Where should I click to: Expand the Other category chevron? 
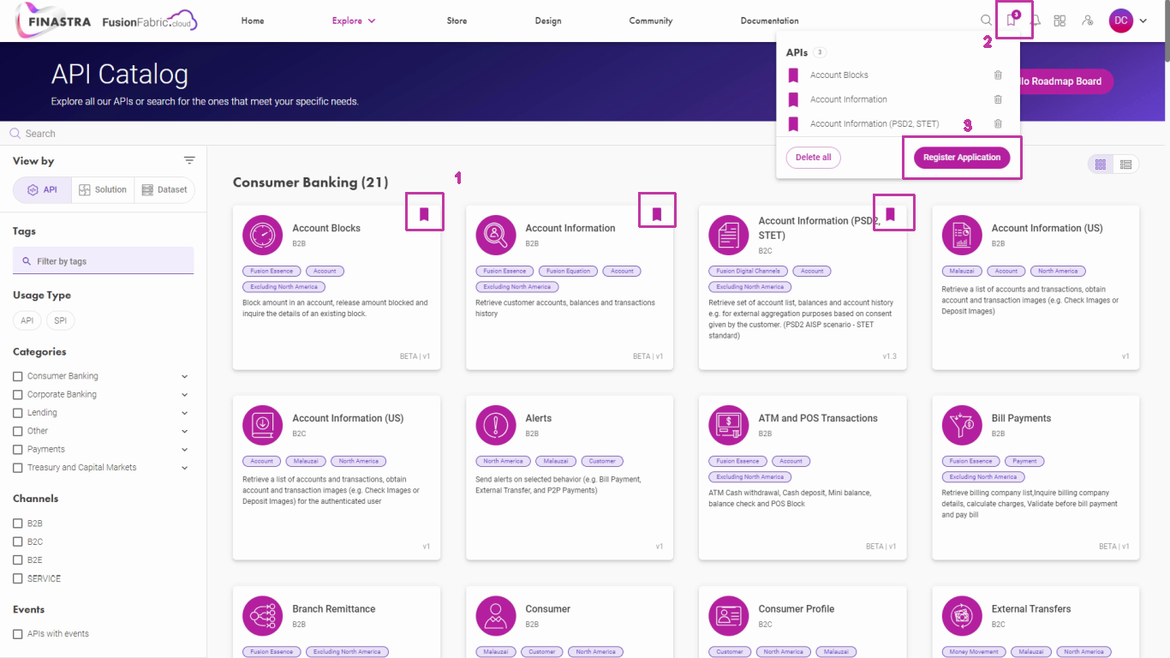point(185,431)
